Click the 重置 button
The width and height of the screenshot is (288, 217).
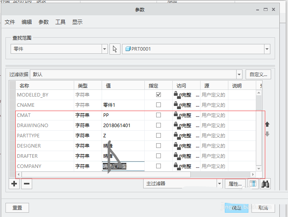coord(17,208)
